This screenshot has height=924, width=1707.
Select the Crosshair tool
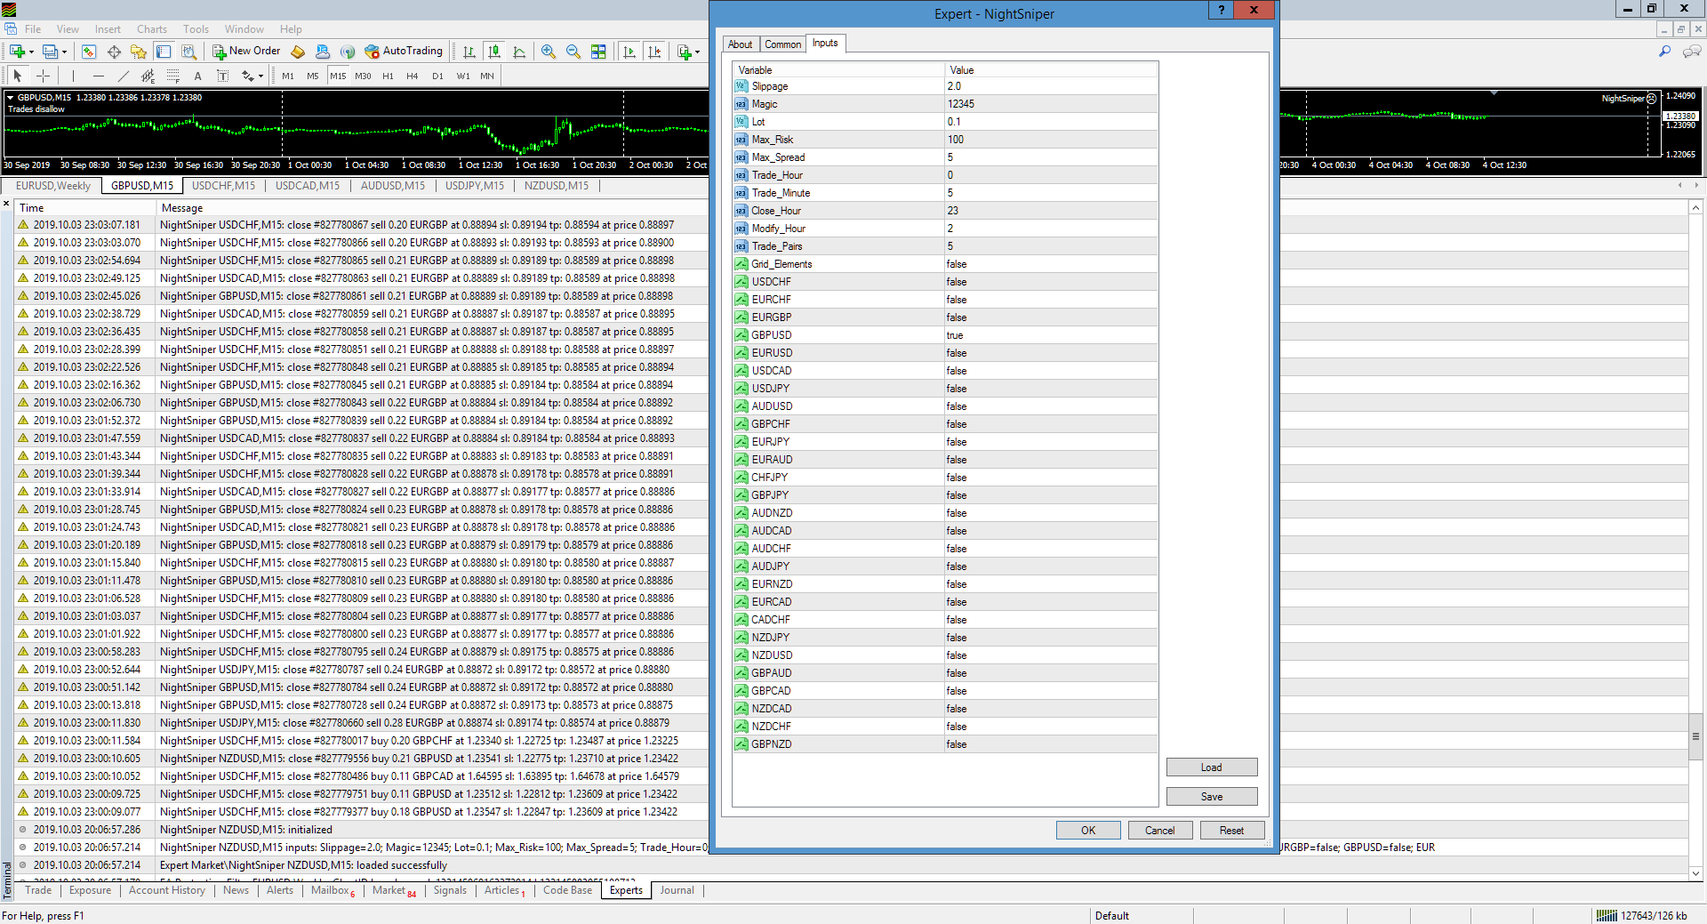[x=43, y=76]
